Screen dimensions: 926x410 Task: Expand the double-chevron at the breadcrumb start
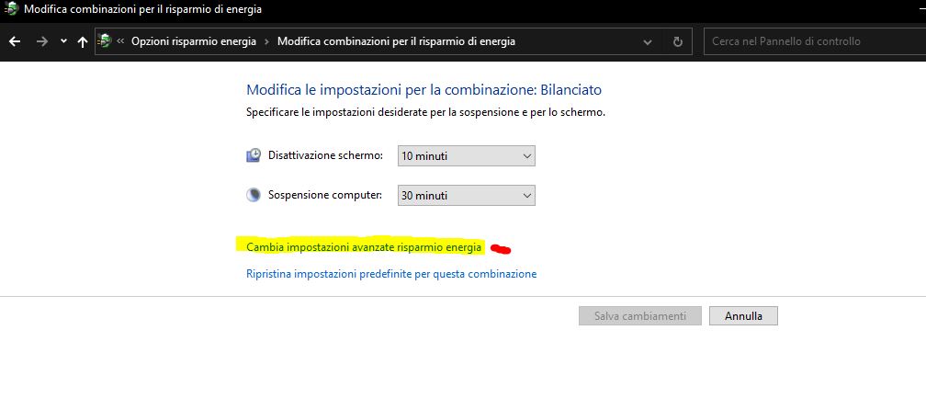click(x=120, y=41)
